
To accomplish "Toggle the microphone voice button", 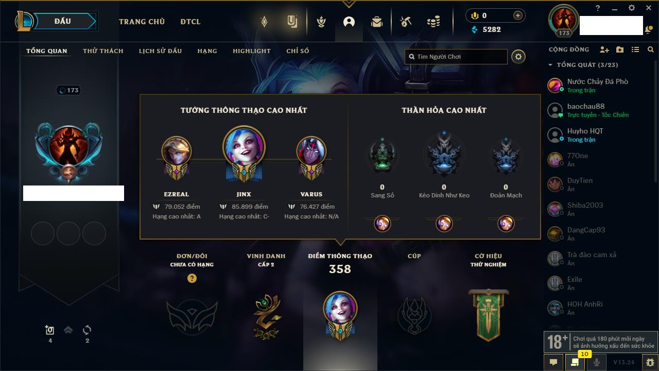I will point(597,362).
